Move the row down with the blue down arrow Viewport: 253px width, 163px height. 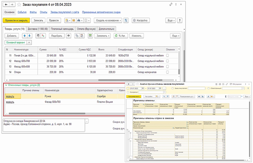point(29,36)
